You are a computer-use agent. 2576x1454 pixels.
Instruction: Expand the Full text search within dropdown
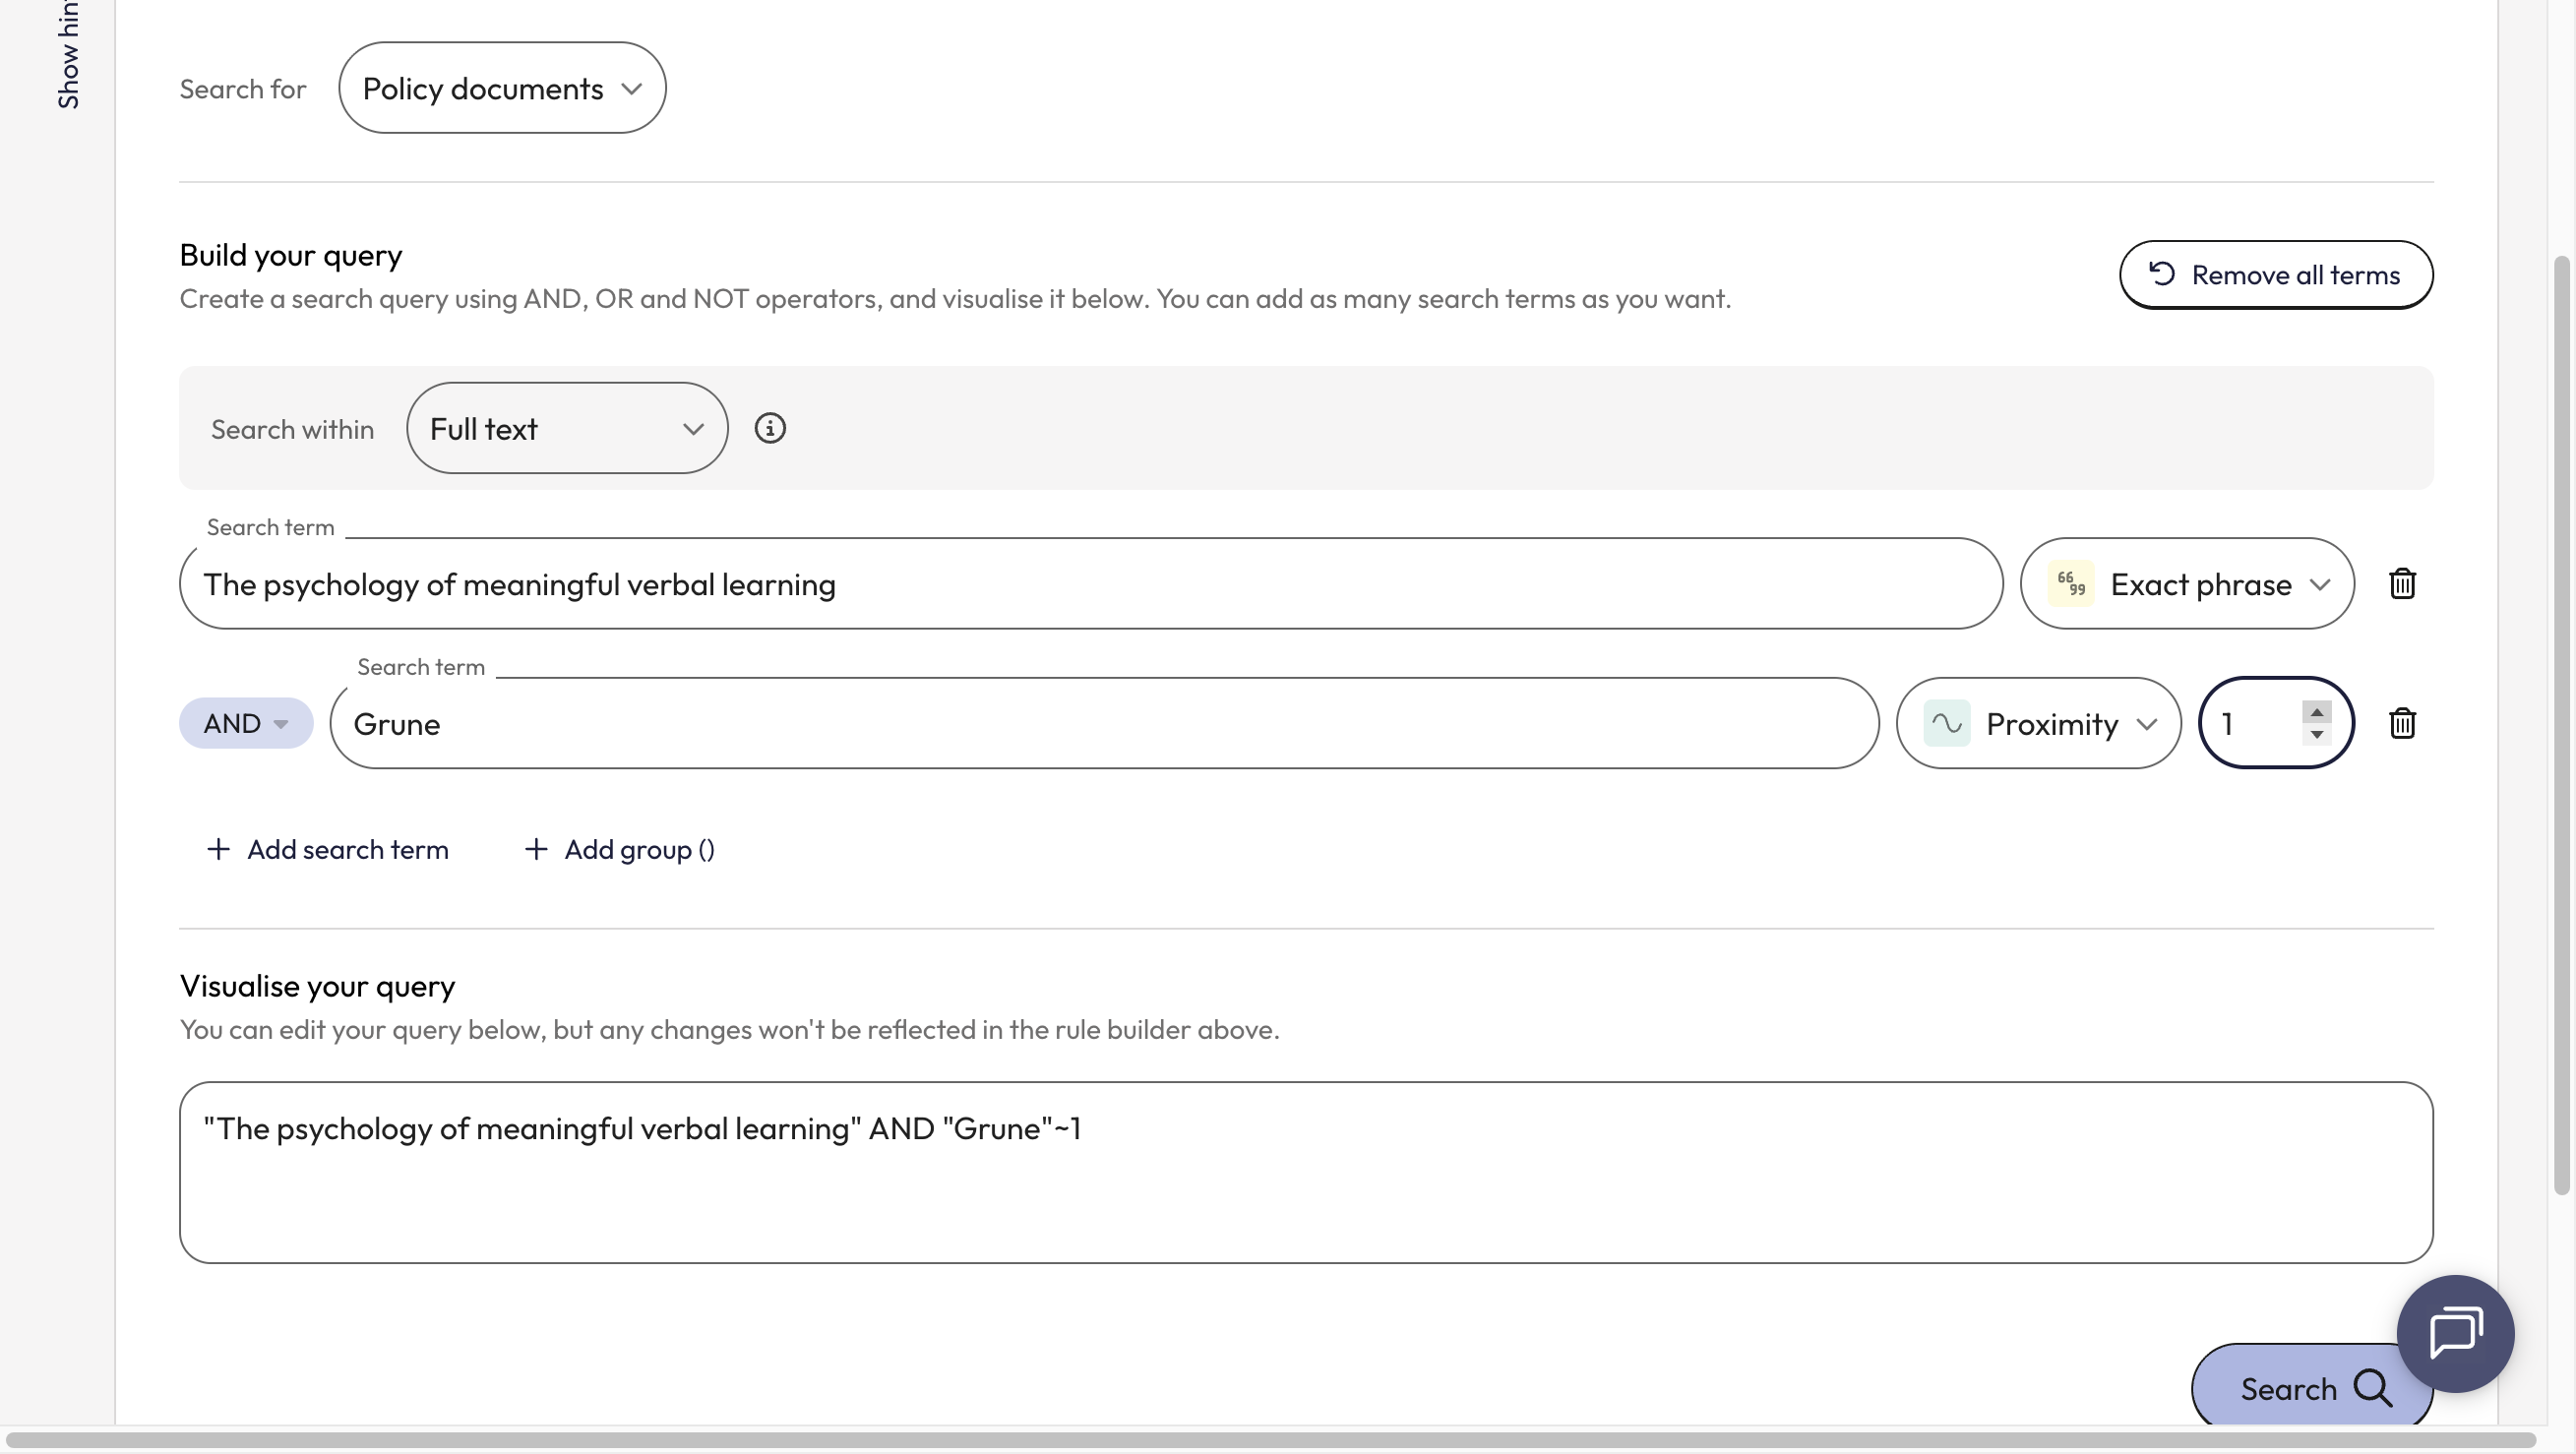(x=567, y=428)
